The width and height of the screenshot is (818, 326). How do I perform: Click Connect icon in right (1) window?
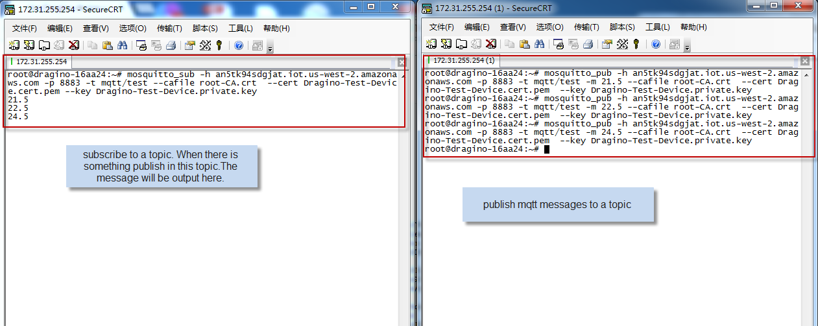(x=431, y=44)
